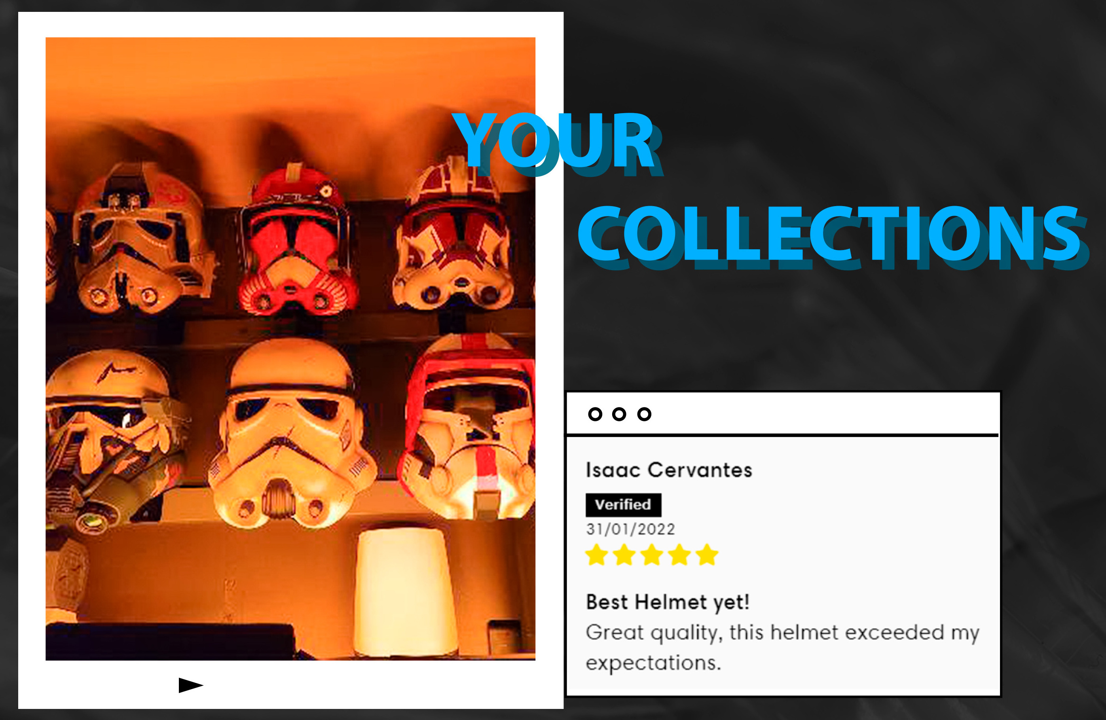
Task: Click the black play arrow below photo
Action: [190, 685]
